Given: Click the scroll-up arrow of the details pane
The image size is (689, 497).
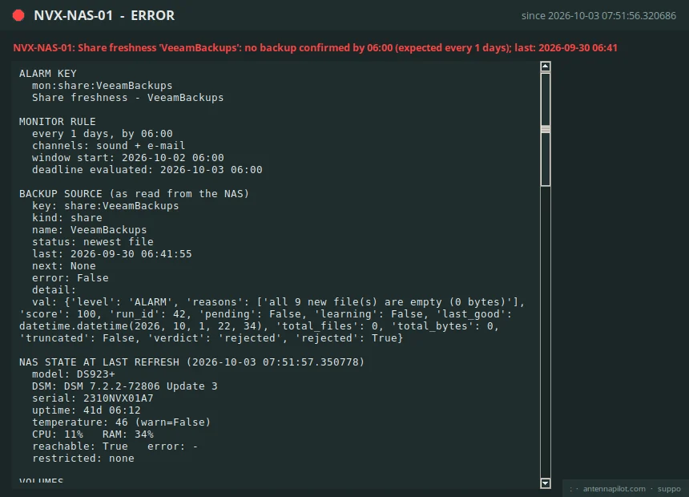Looking at the screenshot, I should point(546,67).
